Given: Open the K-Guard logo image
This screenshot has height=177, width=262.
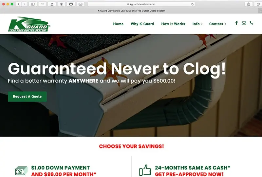Looking at the screenshot, I should coord(29,24).
